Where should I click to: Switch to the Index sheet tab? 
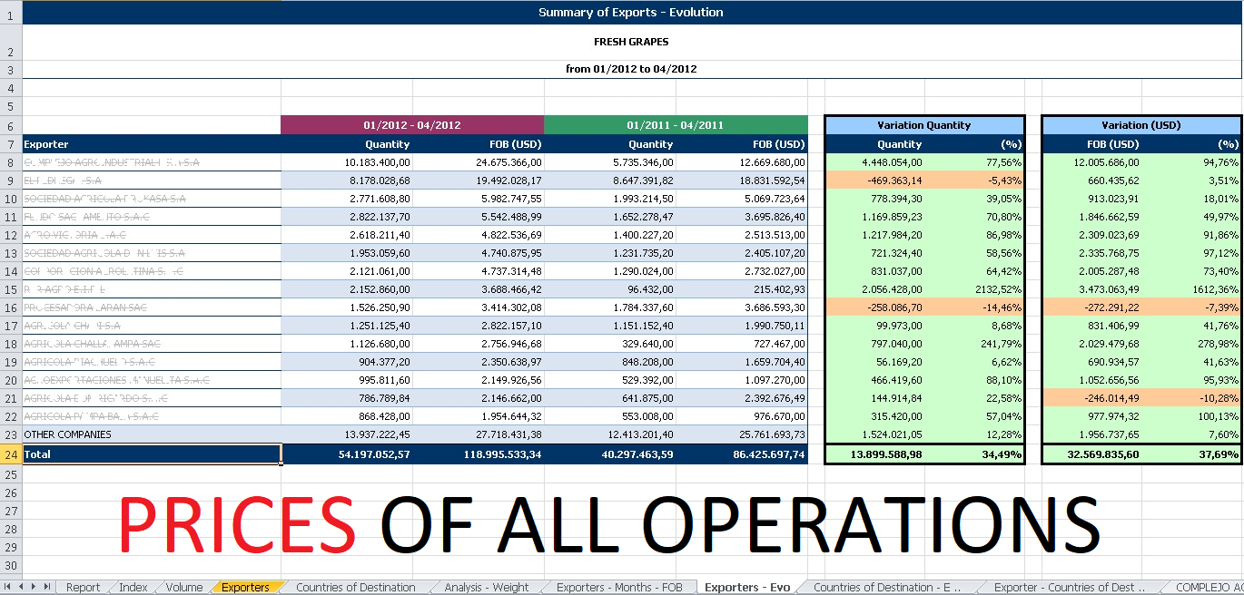133,588
